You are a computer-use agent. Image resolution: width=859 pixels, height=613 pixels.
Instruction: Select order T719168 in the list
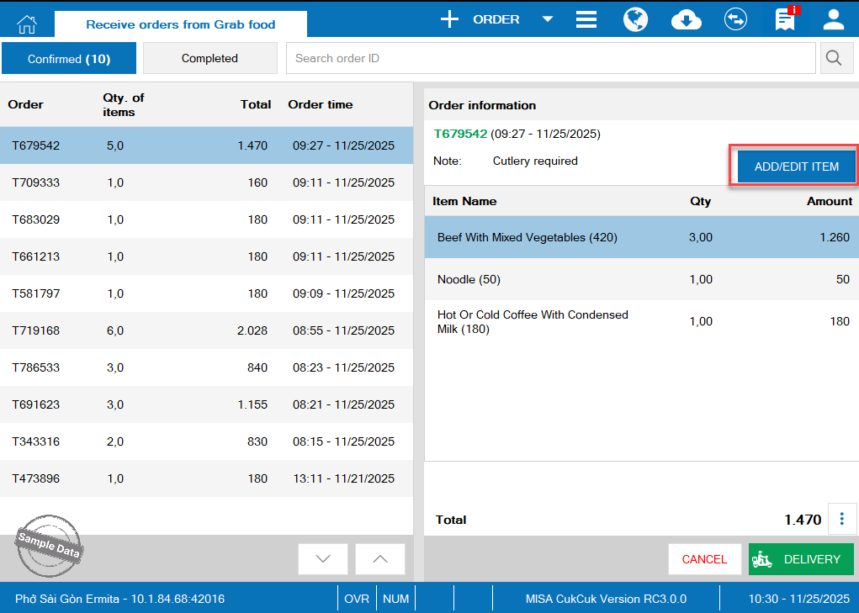[206, 330]
